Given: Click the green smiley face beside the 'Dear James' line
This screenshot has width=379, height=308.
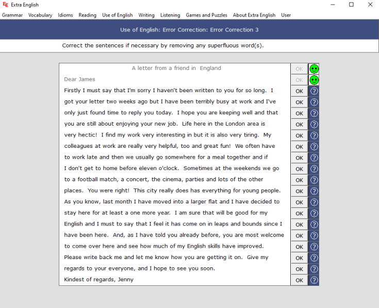Looking at the screenshot, I should pyautogui.click(x=314, y=80).
